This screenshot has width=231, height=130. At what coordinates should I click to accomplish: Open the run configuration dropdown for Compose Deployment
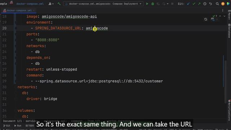104,4
